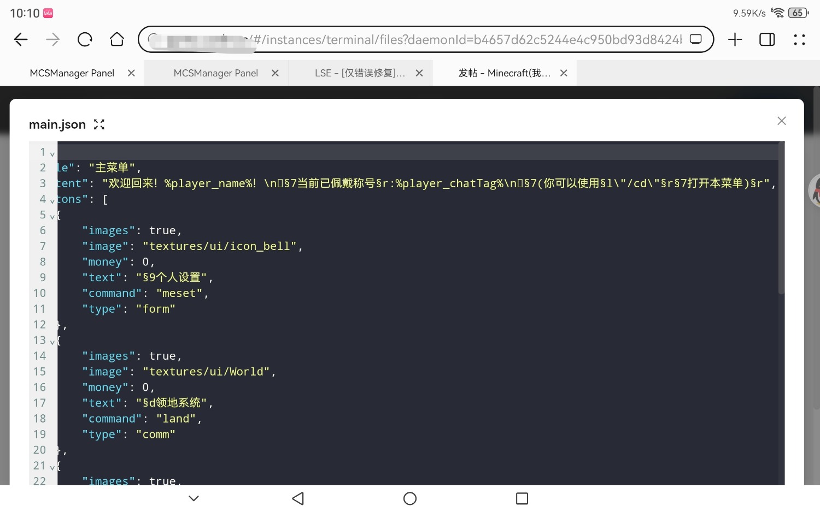
Task: Click the "§d领地系统" text value
Action: click(172, 403)
